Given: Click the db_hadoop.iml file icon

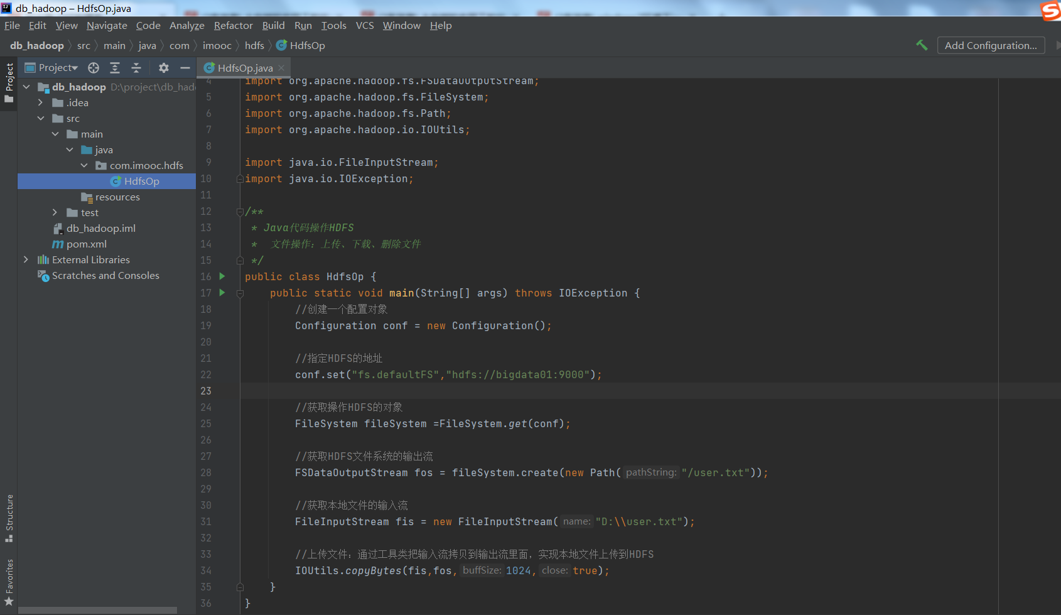Looking at the screenshot, I should (58, 229).
